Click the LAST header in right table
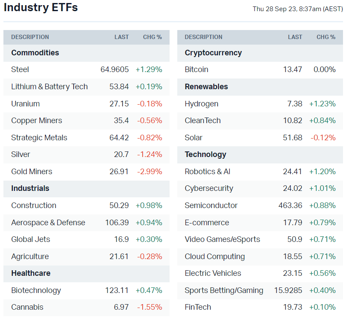 click(295, 37)
